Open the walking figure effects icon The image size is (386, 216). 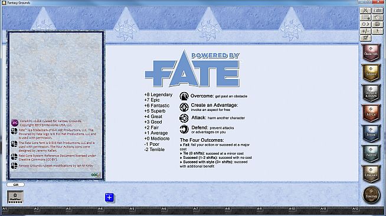pyautogui.click(x=377, y=31)
